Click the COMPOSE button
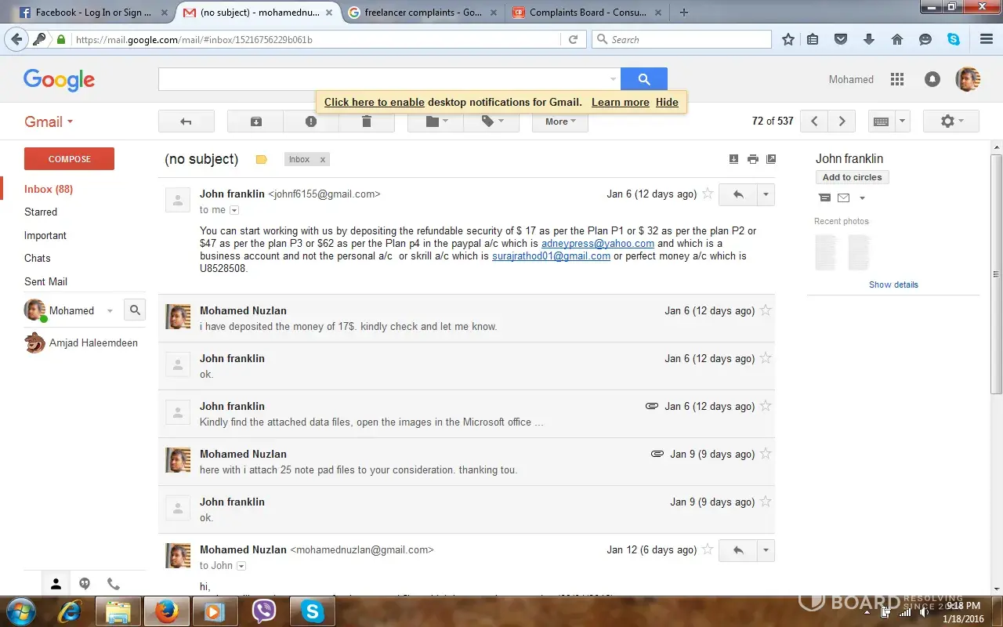 click(69, 159)
